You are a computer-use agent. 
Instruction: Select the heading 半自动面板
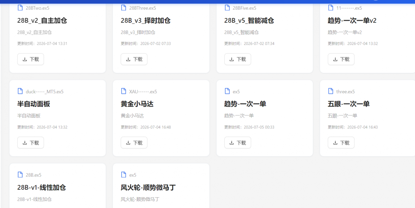pos(34,104)
